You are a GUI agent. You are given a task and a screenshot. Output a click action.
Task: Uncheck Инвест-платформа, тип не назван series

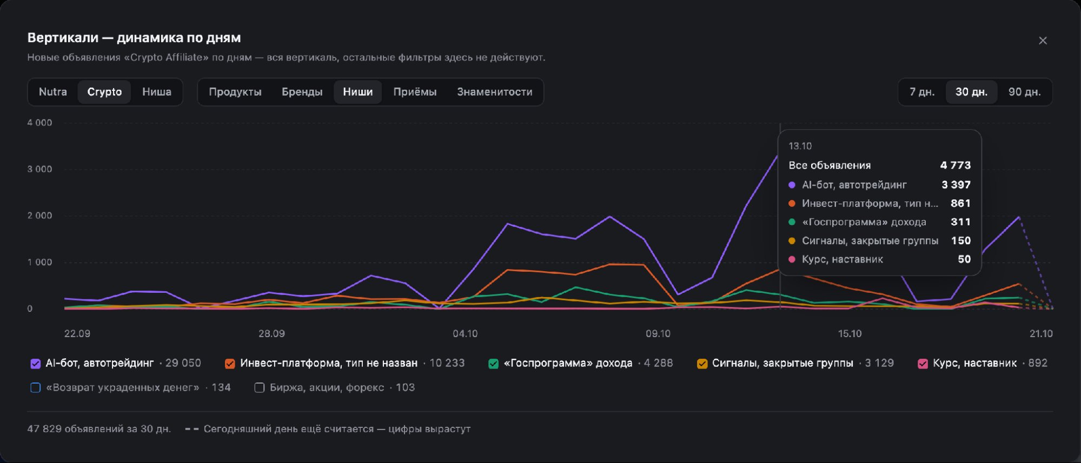coord(230,364)
